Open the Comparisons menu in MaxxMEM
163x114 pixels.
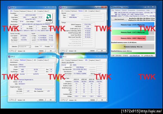coord(141,10)
